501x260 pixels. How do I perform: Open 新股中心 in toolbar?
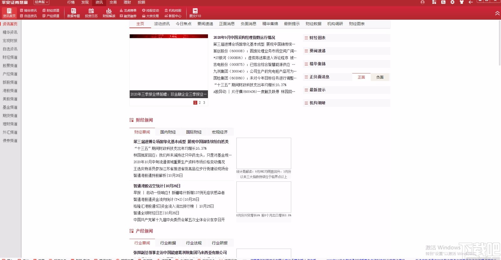173,16
